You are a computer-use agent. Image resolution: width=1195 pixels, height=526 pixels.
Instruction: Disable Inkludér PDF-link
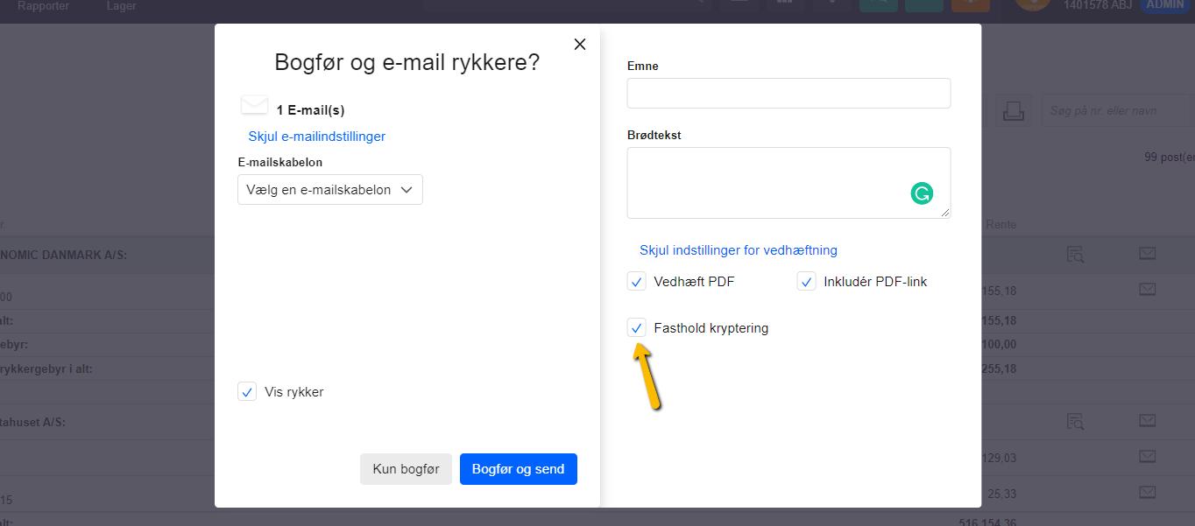[x=806, y=281]
